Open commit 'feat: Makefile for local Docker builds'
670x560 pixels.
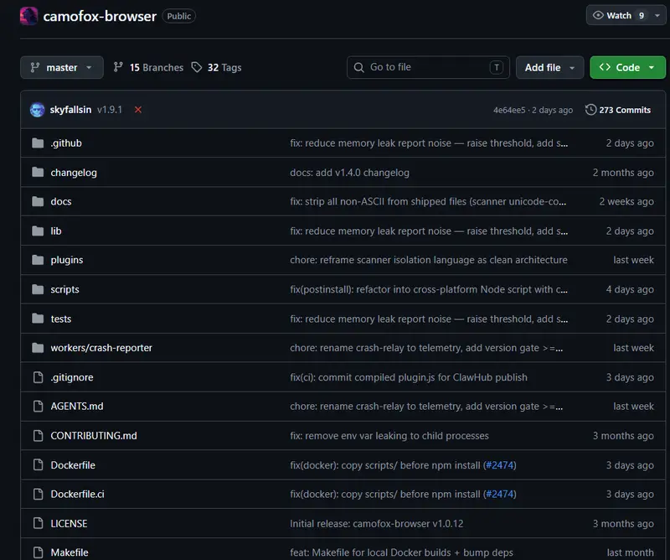pyautogui.click(x=402, y=552)
